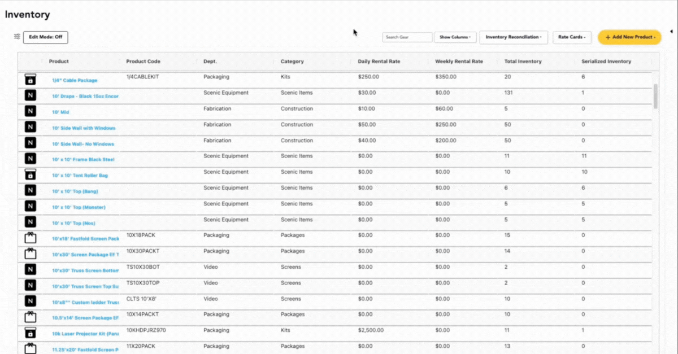
Task: Click the N icon beside 10' Mid
Action: pos(31,112)
